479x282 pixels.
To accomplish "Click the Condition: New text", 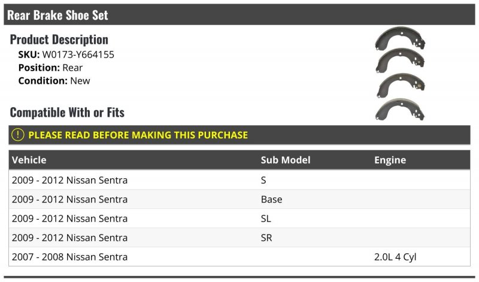I will point(54,80).
